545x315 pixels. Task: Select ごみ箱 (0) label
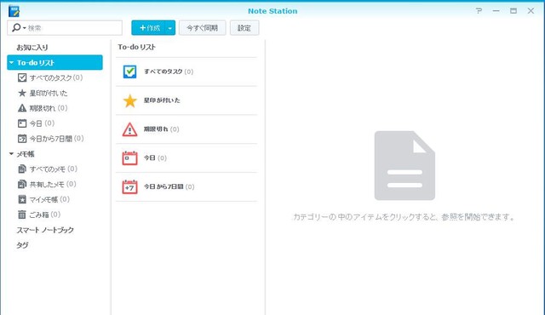point(45,215)
